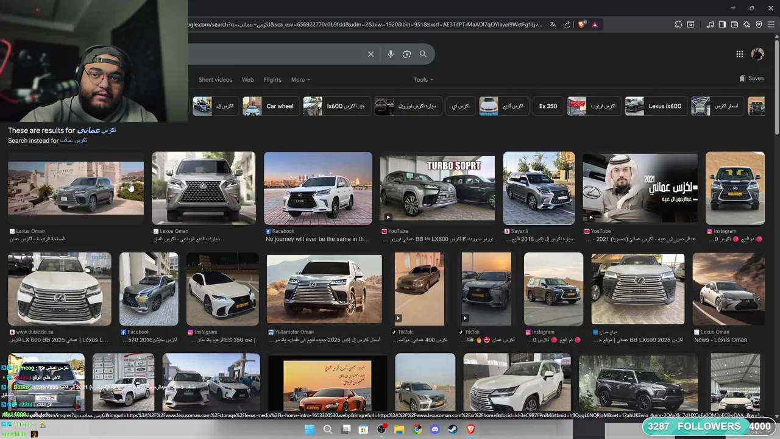The width and height of the screenshot is (780, 439).
Task: Click the www.dubizzle.sa source label
Action: click(x=35, y=332)
